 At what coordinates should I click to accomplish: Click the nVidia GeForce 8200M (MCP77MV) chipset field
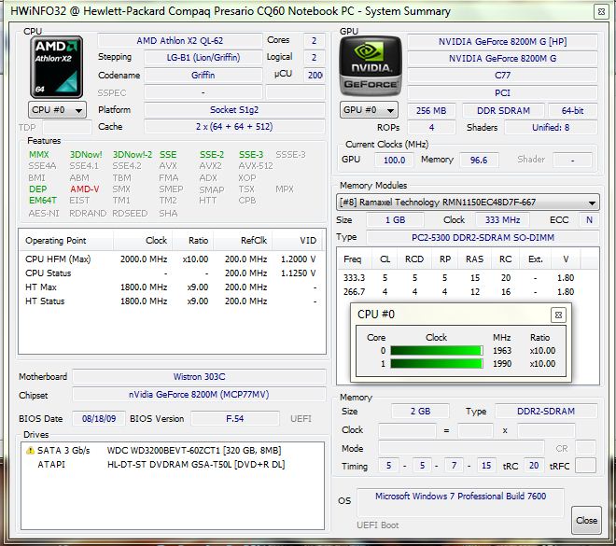pyautogui.click(x=199, y=395)
